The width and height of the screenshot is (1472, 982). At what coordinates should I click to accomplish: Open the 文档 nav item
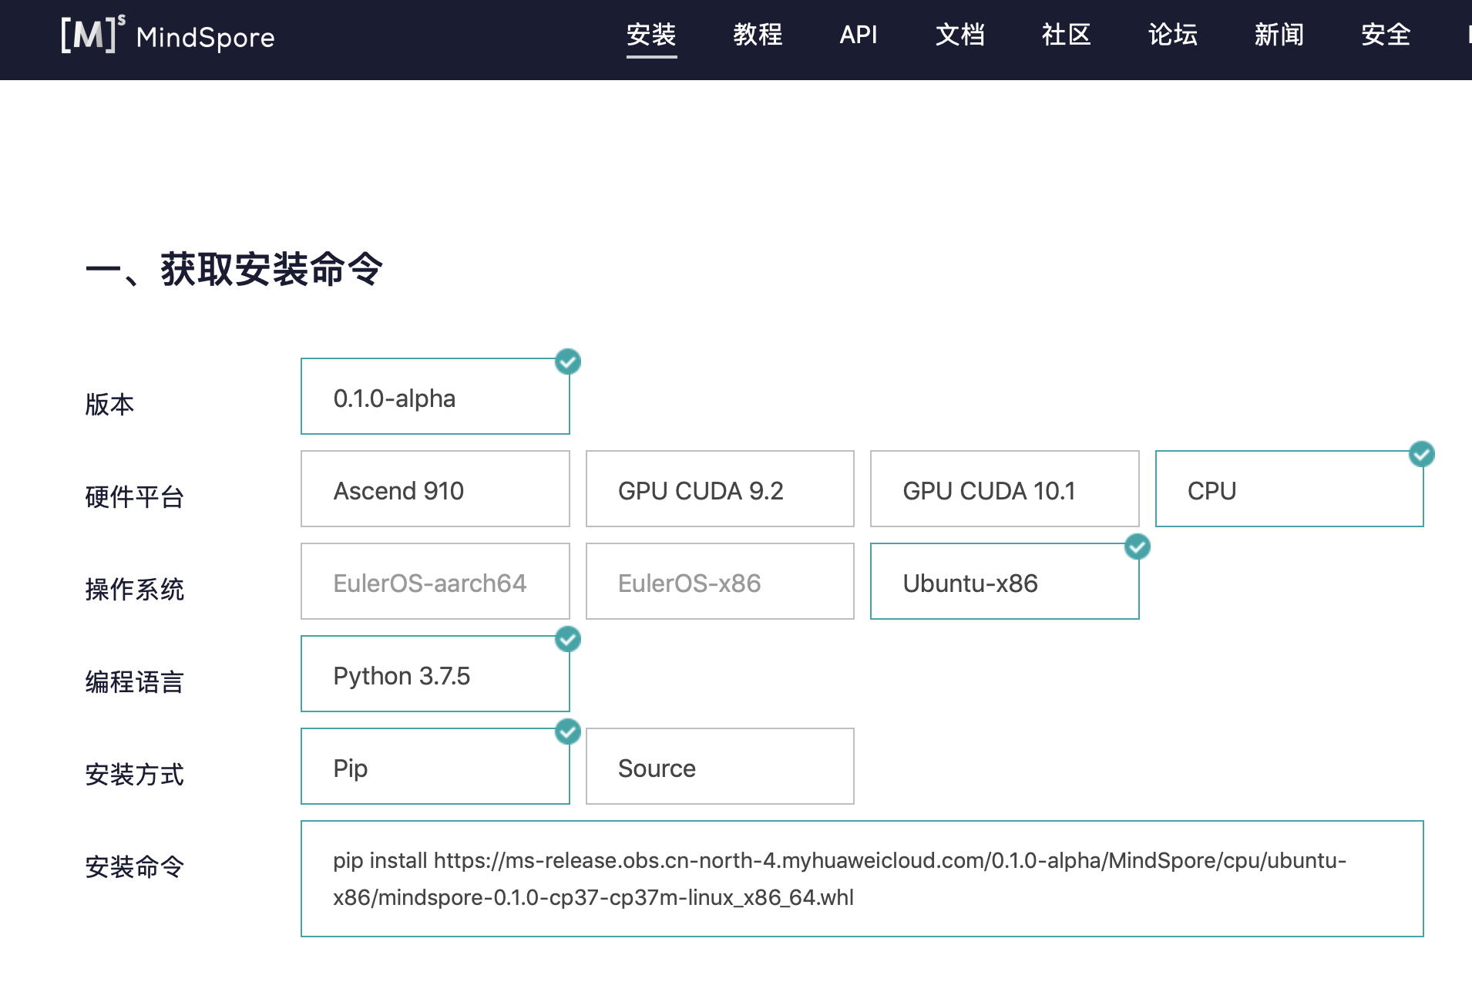(960, 35)
